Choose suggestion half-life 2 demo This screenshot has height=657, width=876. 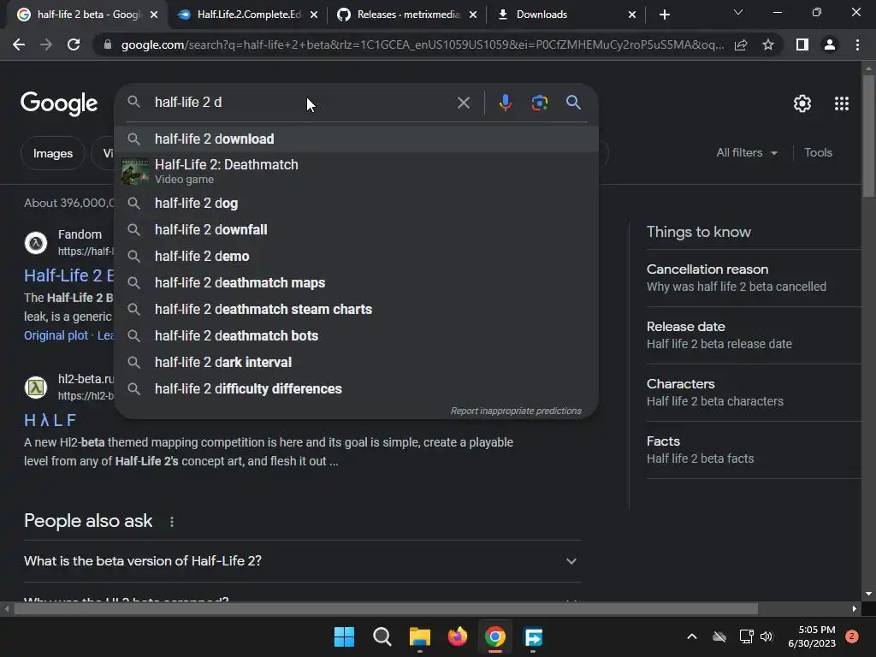[357, 256]
